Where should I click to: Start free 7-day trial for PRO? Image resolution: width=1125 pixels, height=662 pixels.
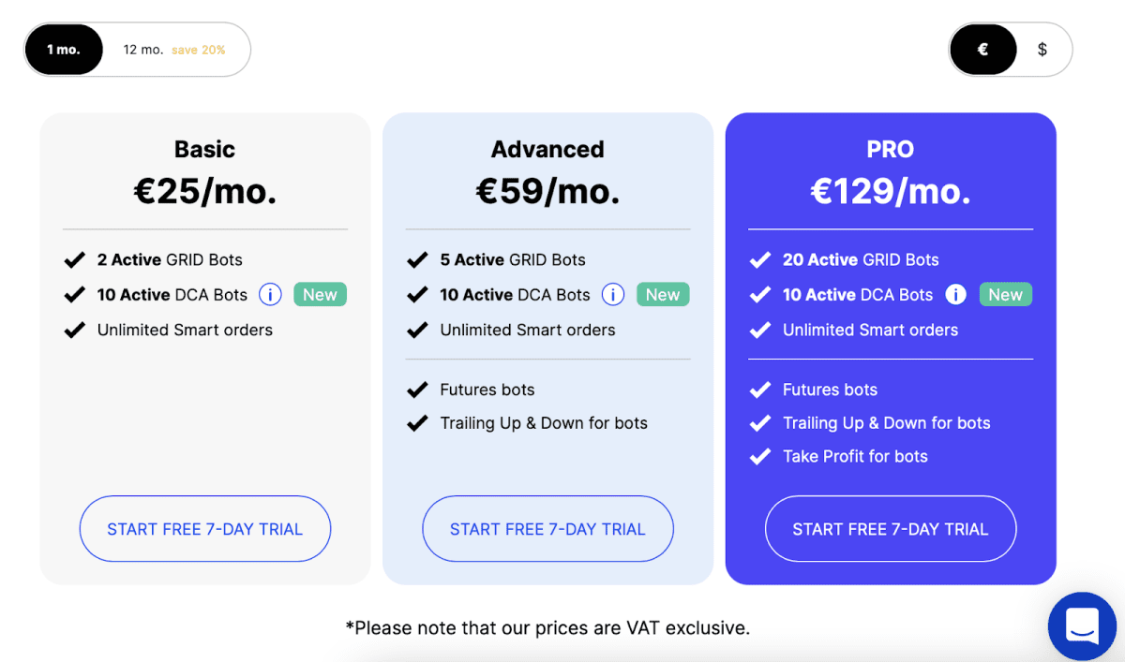[891, 529]
